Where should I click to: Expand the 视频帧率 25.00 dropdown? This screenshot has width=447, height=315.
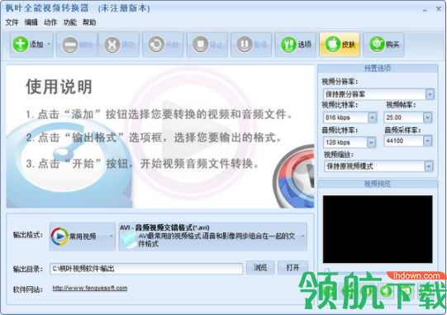point(427,117)
